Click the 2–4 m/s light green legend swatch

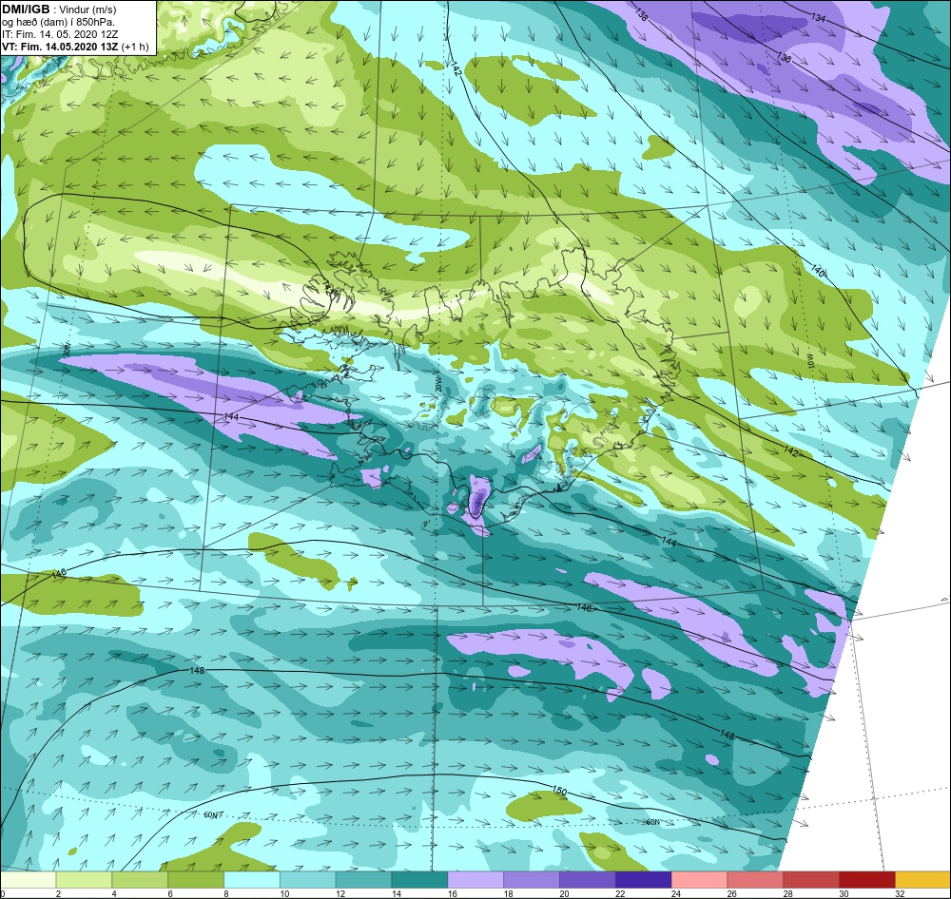pos(84,880)
